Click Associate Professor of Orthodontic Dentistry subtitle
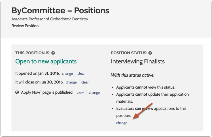Image resolution: width=212 pixels, height=137 pixels. click(50, 19)
